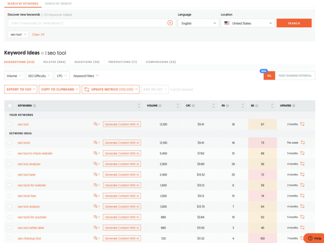The width and height of the screenshot is (324, 243).
Task: Open the Comparisons (20) tab
Action: point(161,62)
